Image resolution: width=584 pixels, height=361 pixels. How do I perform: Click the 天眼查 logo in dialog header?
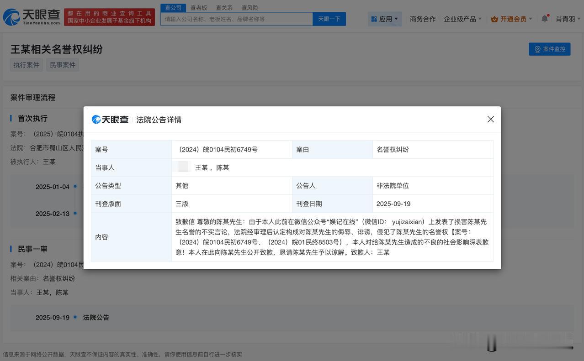[110, 120]
